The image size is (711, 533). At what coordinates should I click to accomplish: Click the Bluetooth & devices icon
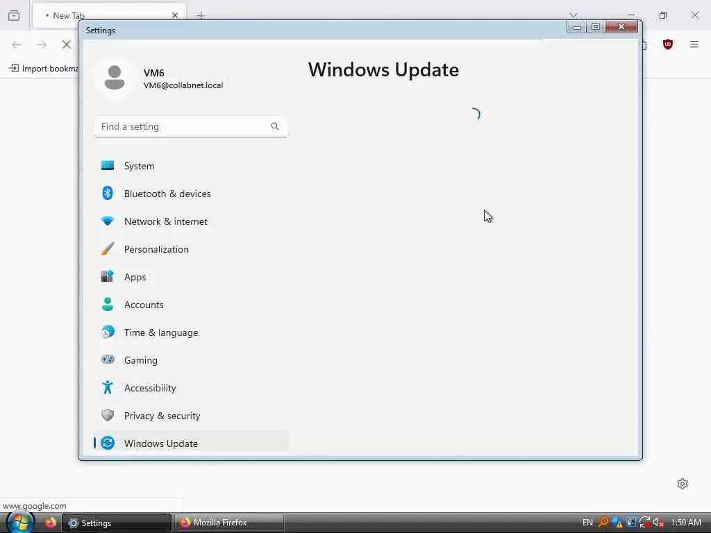[108, 194]
